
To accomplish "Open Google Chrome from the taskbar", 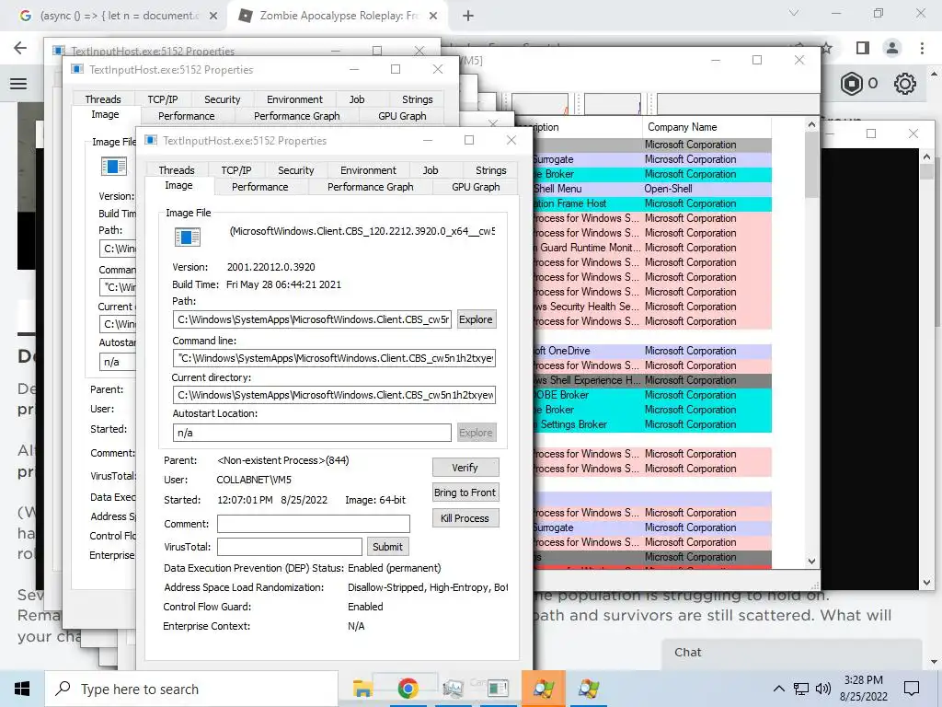I will point(408,689).
